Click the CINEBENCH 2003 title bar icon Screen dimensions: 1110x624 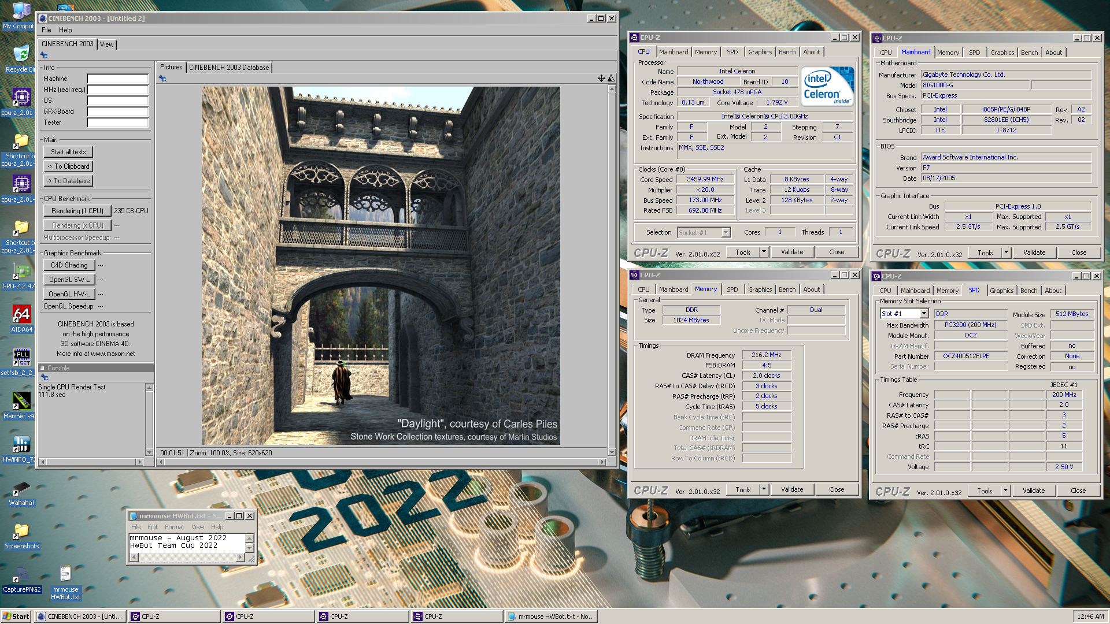(43, 18)
